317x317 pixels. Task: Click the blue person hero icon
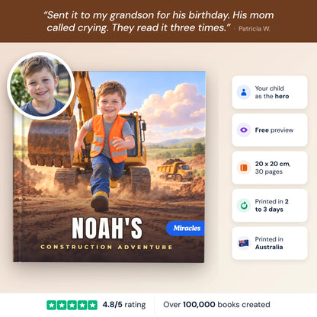(x=244, y=92)
